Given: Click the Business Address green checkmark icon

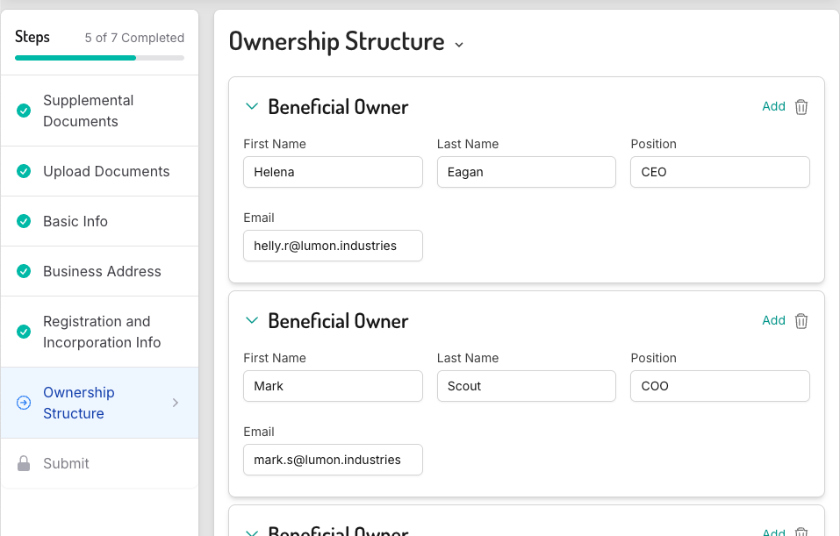Looking at the screenshot, I should pyautogui.click(x=24, y=271).
